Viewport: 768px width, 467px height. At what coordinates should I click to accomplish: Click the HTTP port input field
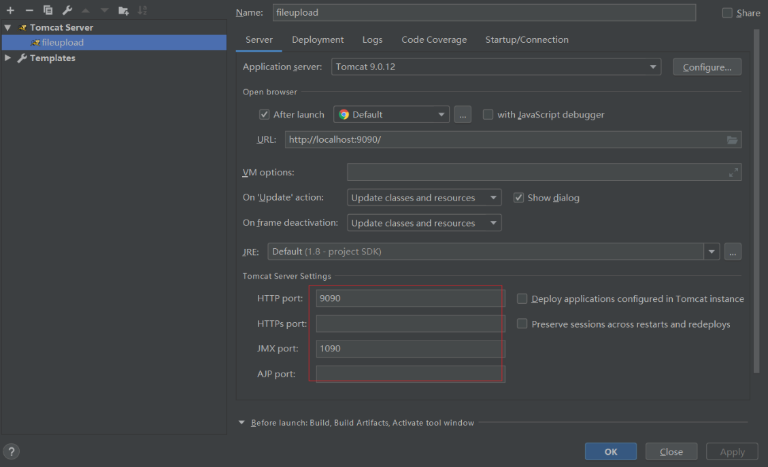(410, 298)
